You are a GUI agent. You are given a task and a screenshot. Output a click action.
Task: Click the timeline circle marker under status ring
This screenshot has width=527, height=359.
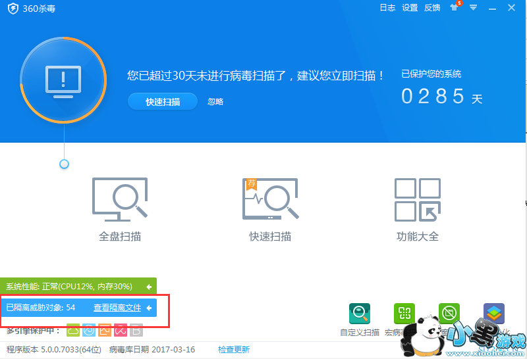pyautogui.click(x=64, y=164)
